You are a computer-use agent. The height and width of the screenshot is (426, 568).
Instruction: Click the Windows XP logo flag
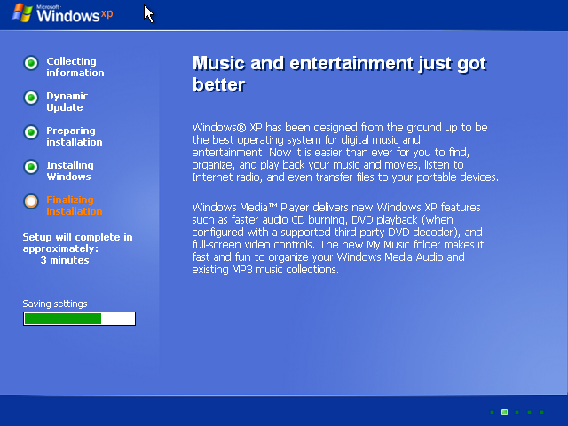[22, 13]
